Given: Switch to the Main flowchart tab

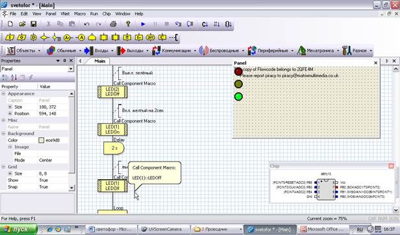Looking at the screenshot, I should pos(100,61).
